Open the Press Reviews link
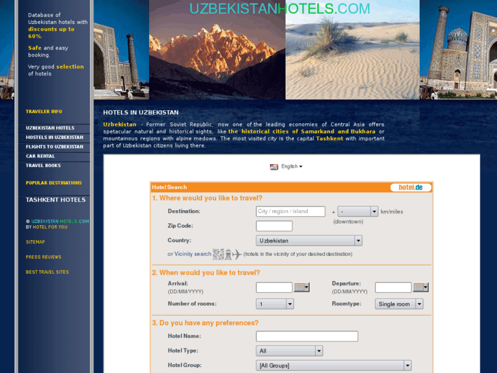Viewport: 497px width, 373px height. [x=44, y=257]
